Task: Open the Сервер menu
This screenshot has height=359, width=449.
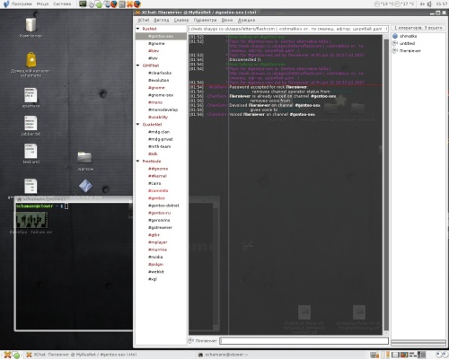Action: coord(181,20)
